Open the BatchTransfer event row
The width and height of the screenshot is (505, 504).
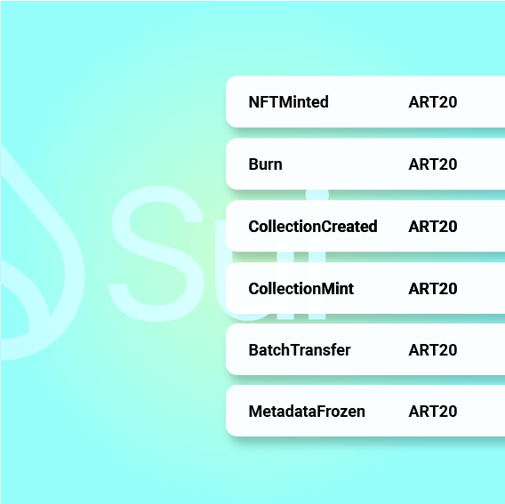[365, 349]
